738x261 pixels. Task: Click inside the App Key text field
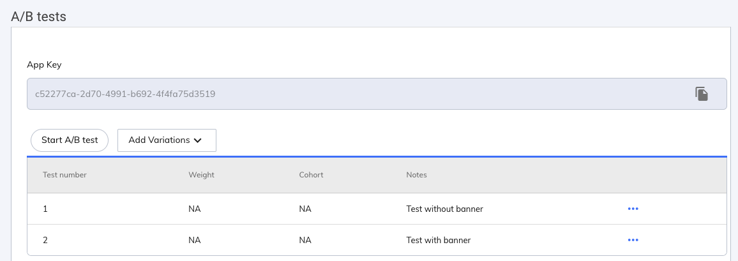(319, 94)
